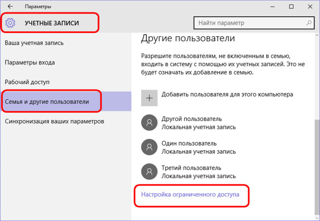Select avatar of Третий пользователь
This screenshot has height=221, width=320.
[x=149, y=171]
